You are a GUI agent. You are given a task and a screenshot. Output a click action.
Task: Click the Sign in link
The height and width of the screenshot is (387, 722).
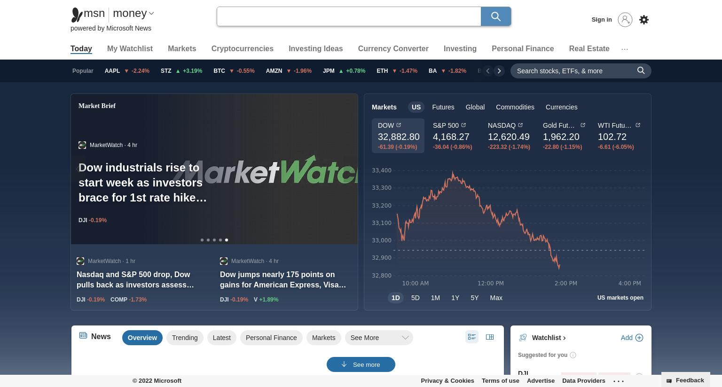coord(602,20)
